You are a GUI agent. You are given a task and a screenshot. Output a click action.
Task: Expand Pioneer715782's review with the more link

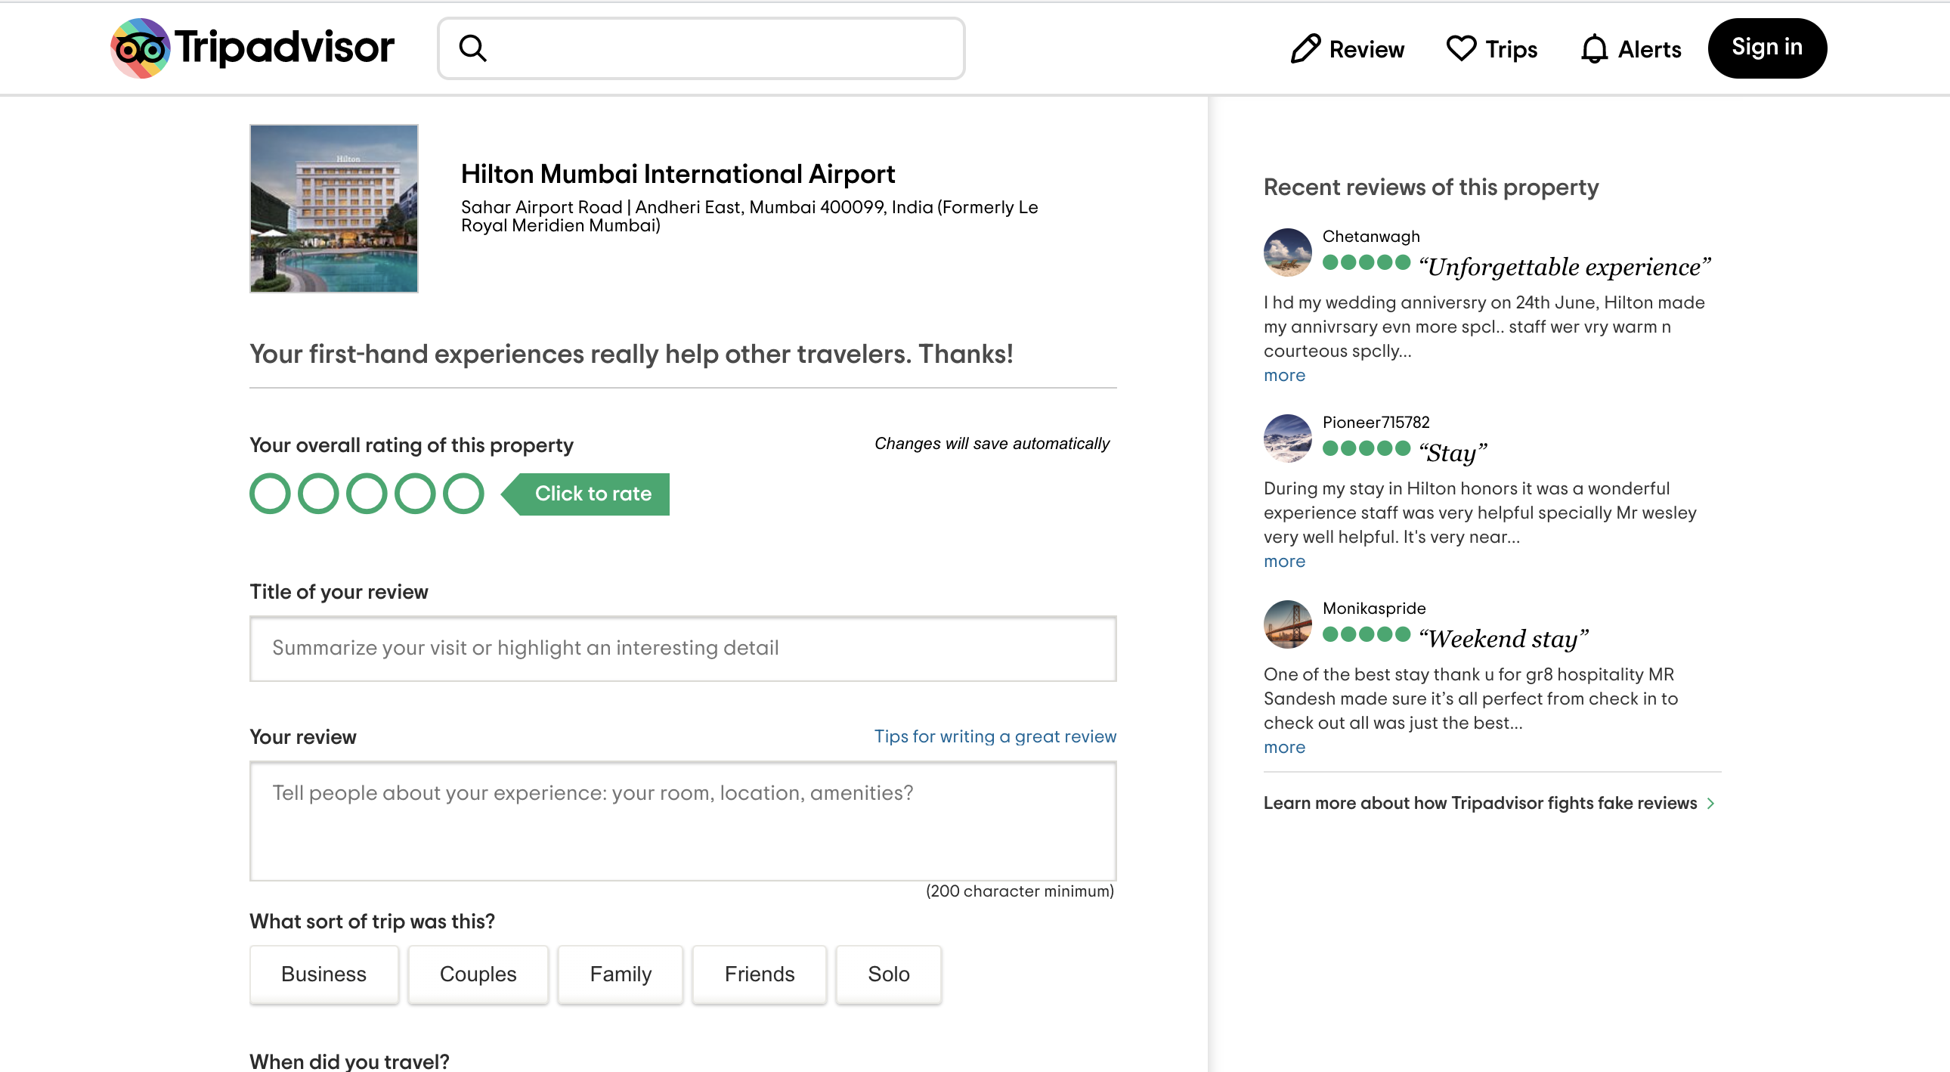[x=1283, y=561]
